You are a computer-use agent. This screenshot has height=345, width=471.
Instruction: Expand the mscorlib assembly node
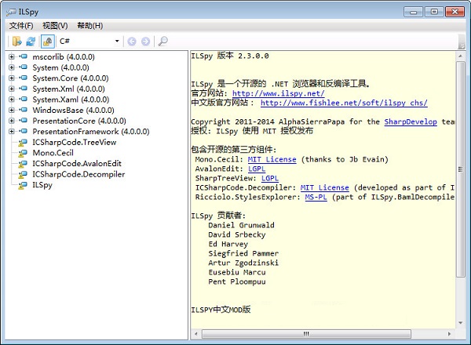click(11, 57)
